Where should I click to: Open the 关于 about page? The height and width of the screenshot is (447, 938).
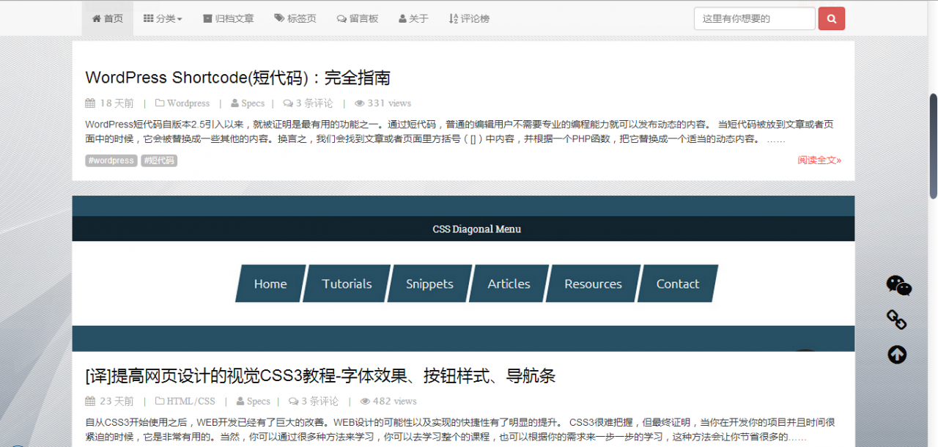pos(414,18)
